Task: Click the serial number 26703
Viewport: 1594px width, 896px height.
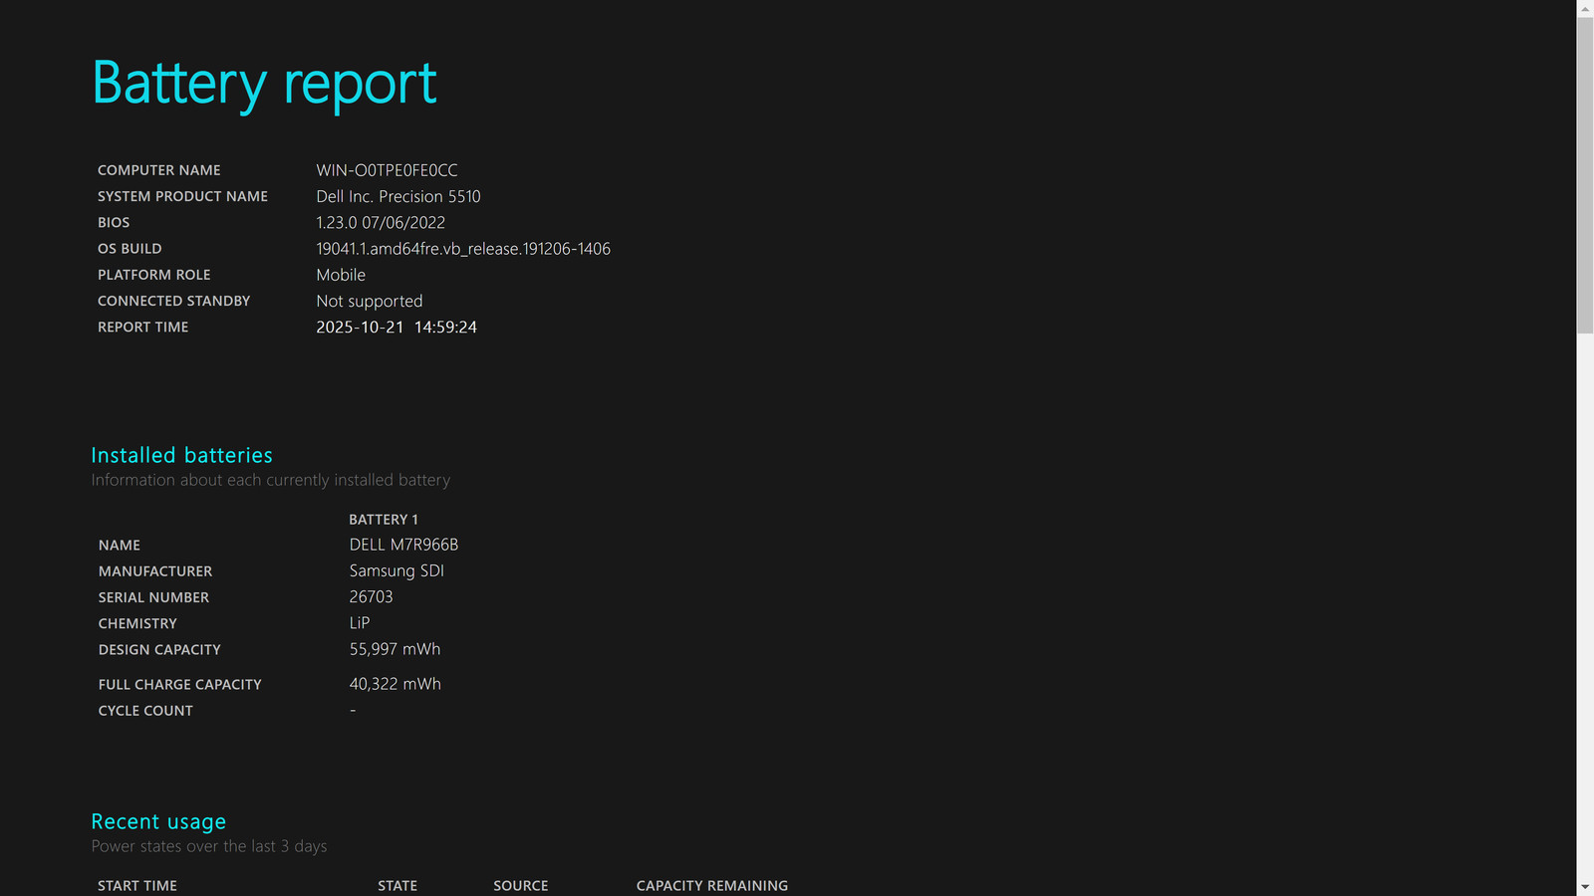Action: pos(371,596)
